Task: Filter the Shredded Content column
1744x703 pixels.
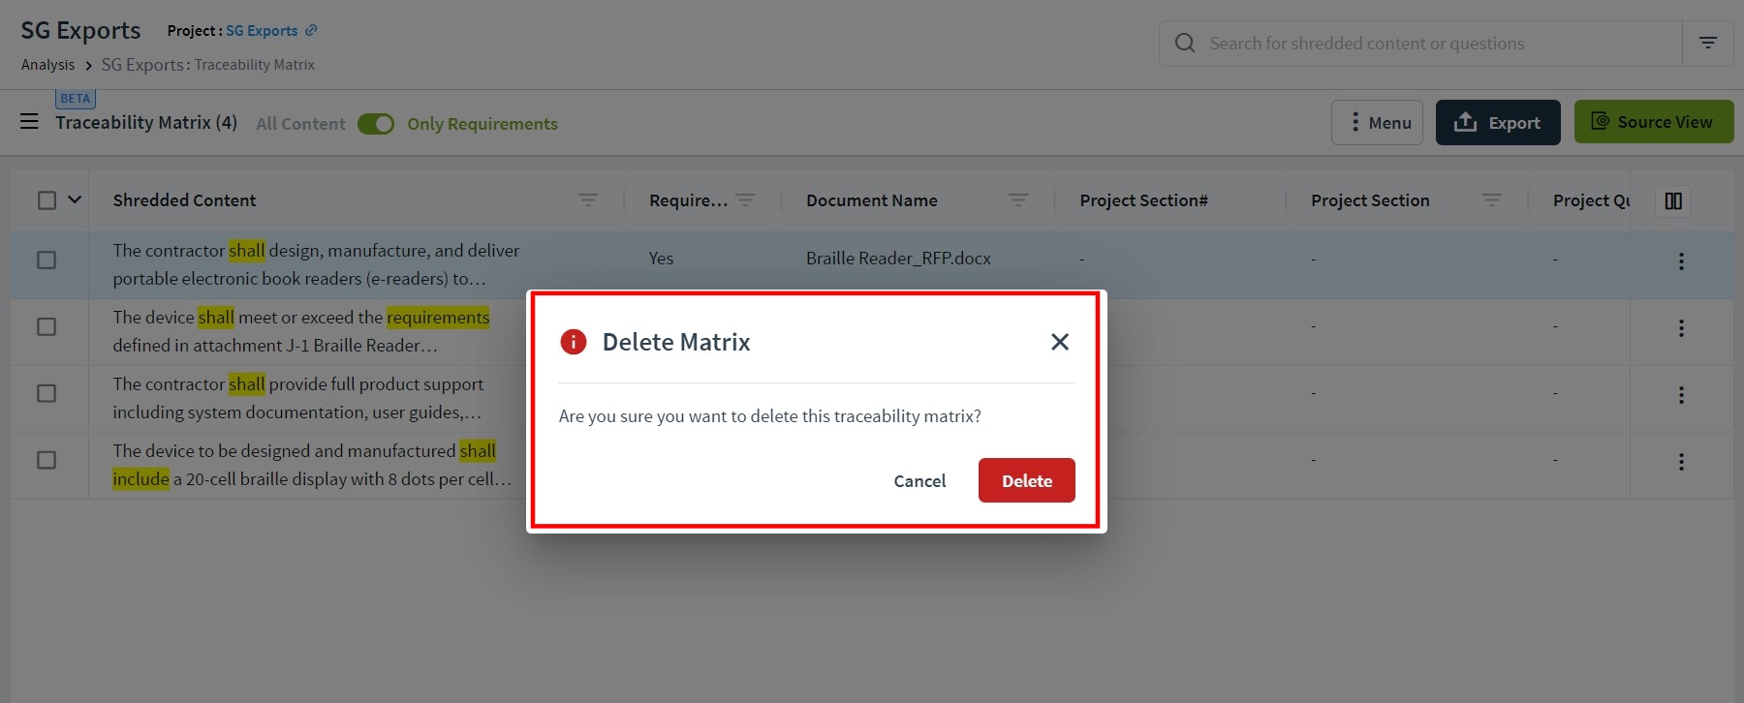Action: pyautogui.click(x=588, y=199)
